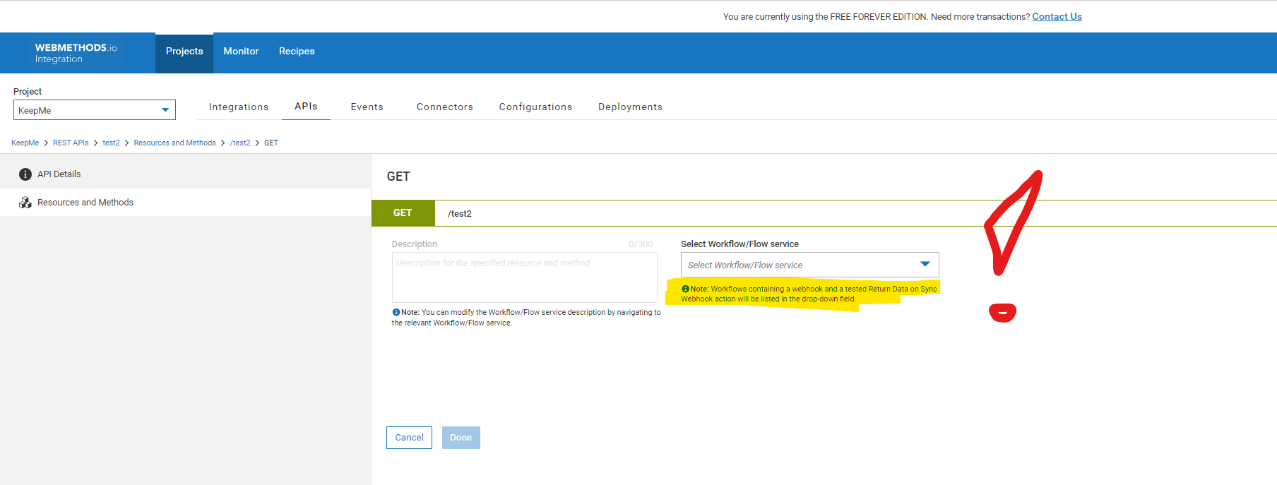
Task: Click the Select Workflow/Flow service label
Action: (740, 244)
